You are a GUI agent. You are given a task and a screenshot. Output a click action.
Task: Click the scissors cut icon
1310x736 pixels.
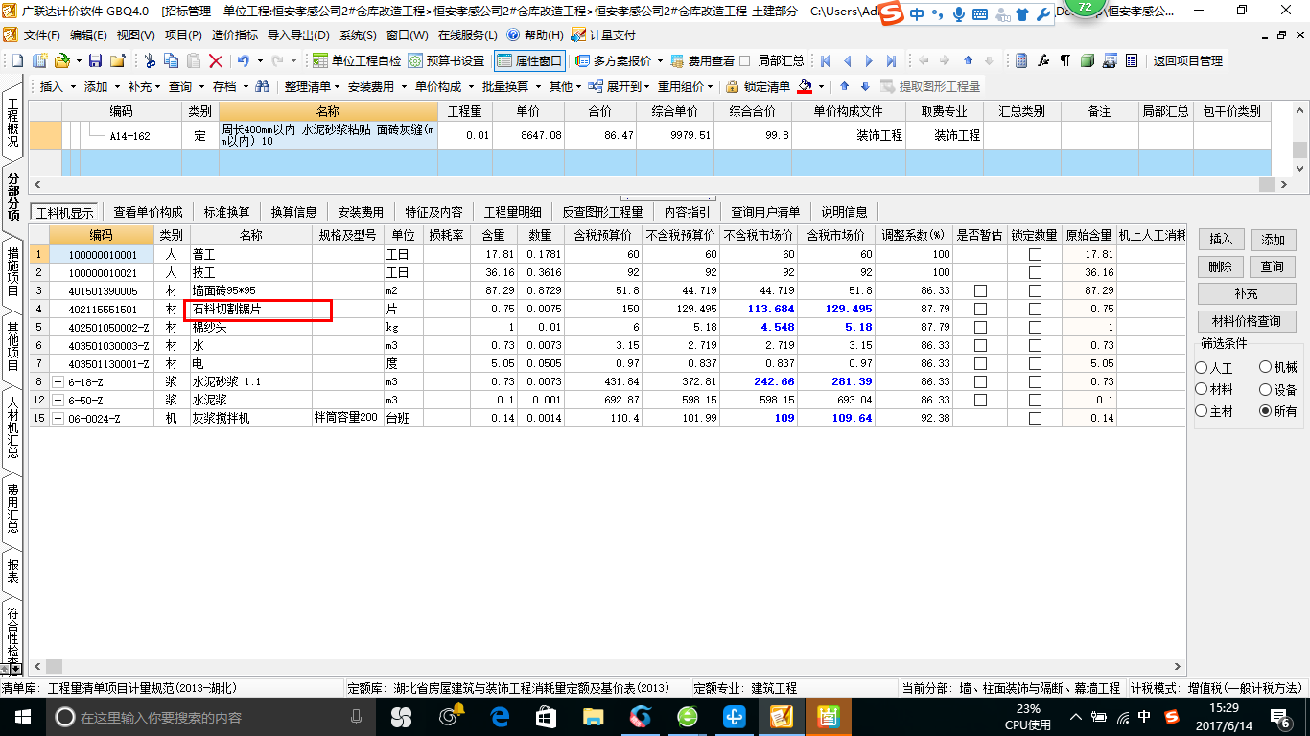150,60
